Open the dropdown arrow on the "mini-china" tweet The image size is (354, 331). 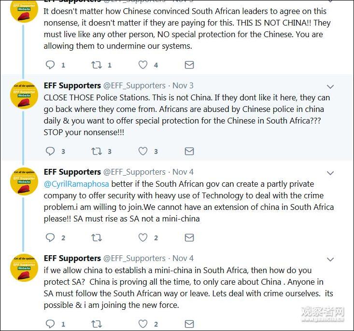point(330,259)
